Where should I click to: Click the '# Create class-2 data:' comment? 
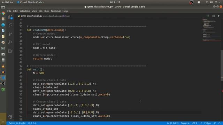click(50, 102)
